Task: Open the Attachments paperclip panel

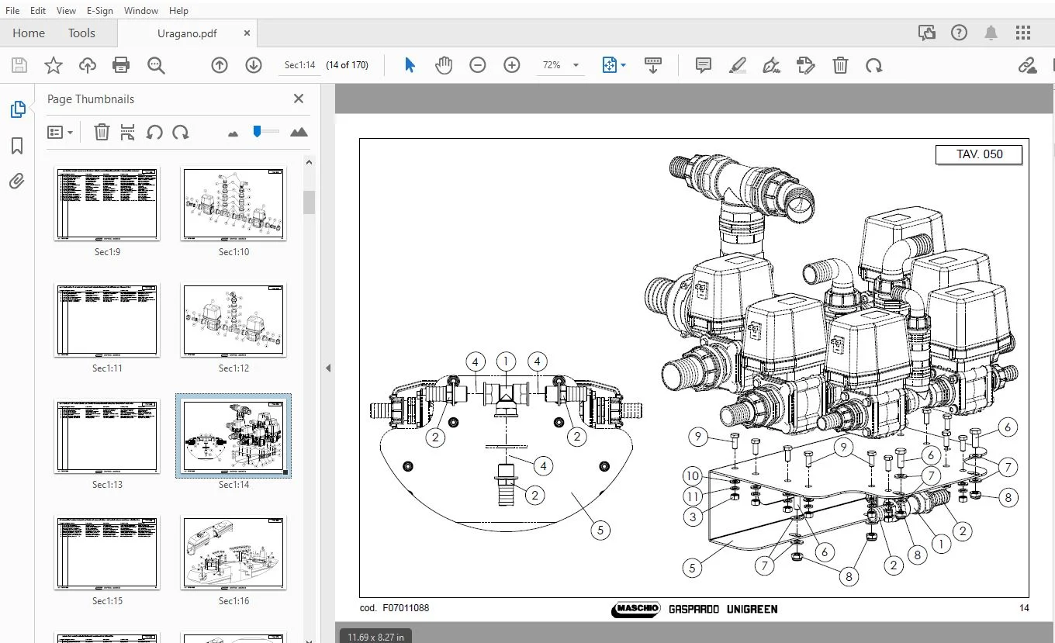Action: (17, 181)
